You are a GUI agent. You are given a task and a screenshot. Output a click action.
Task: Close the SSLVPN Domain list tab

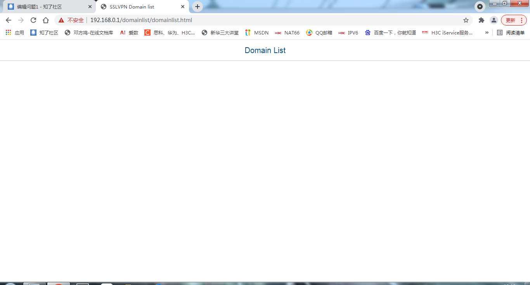tap(183, 7)
